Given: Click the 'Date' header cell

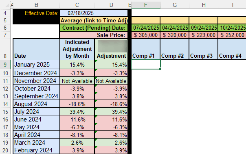Looking at the screenshot, I should (36, 49).
